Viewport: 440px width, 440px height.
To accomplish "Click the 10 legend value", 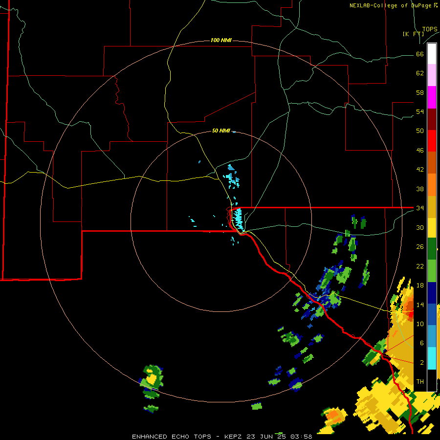I will coord(420,324).
